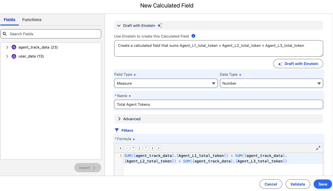This screenshot has width=333, height=191.
Task: Insert the minus operator in the formula
Action: point(127,148)
